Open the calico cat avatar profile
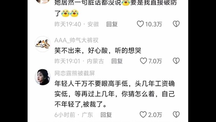Image resolution: width=216 pixels, height=122 pixels. coord(43,44)
